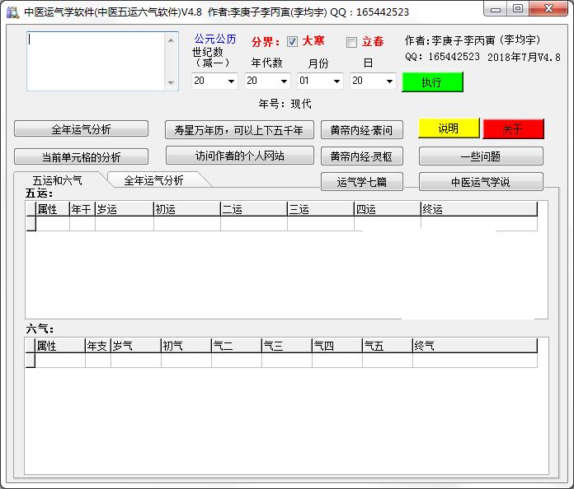
Task: Open the 寿星万年历 calendar button
Action: pos(239,130)
